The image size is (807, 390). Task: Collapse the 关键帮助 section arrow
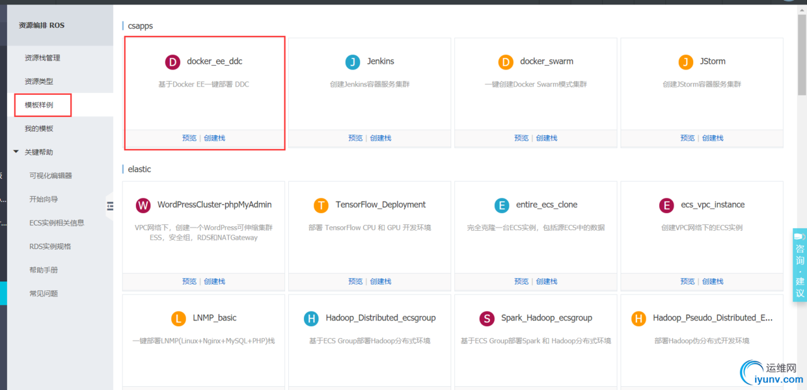pos(16,152)
